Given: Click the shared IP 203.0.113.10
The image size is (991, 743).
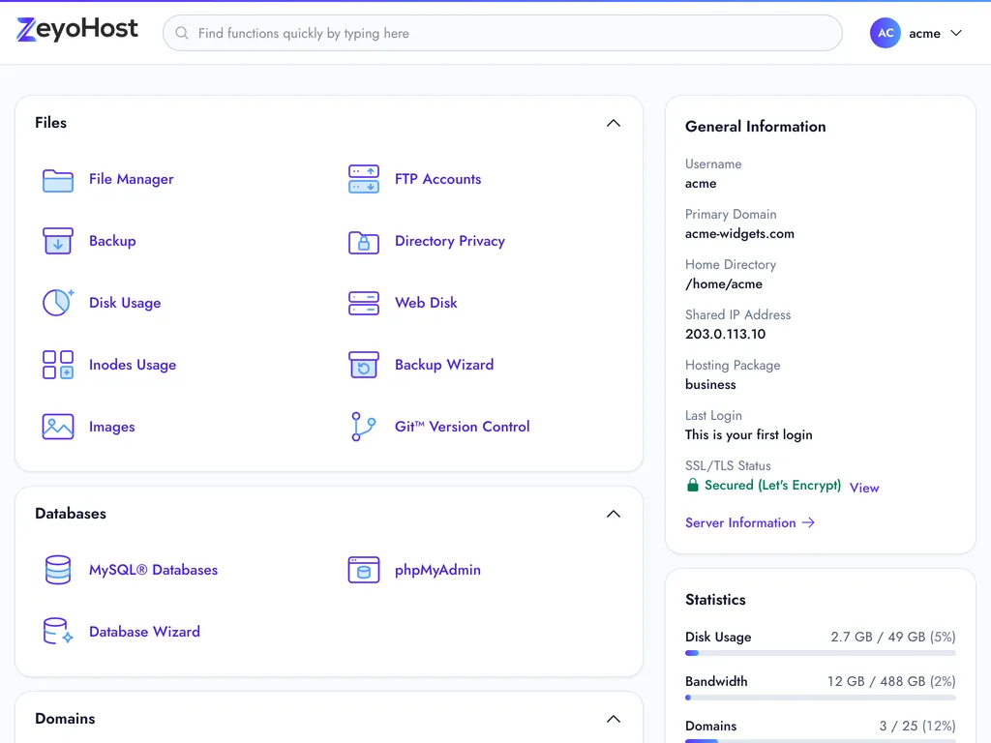Looking at the screenshot, I should point(725,334).
